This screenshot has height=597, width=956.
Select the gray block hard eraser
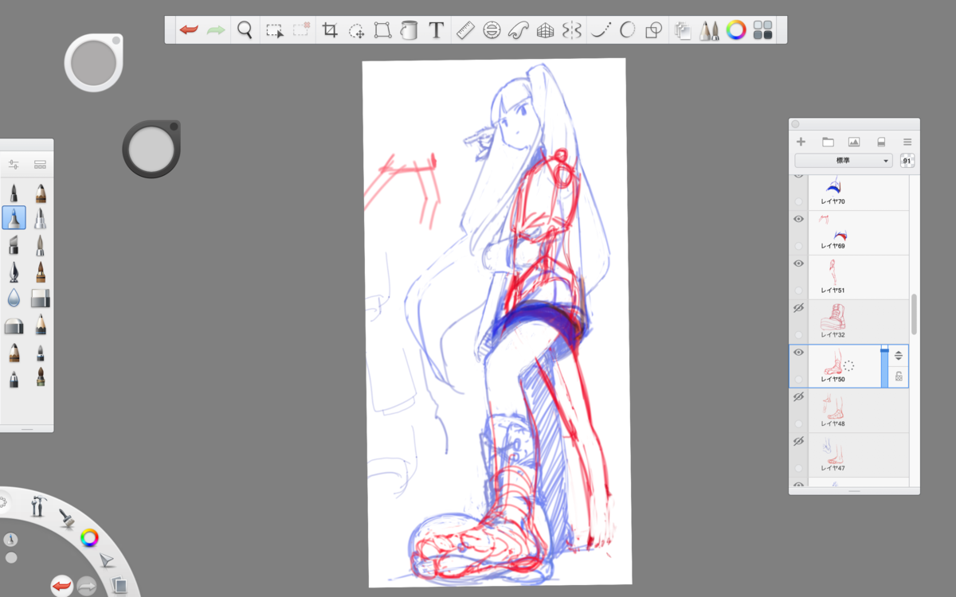(x=40, y=298)
